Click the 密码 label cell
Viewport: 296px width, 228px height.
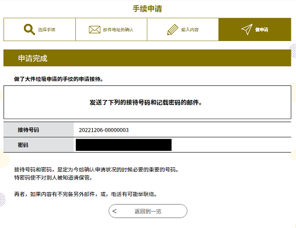point(39,145)
